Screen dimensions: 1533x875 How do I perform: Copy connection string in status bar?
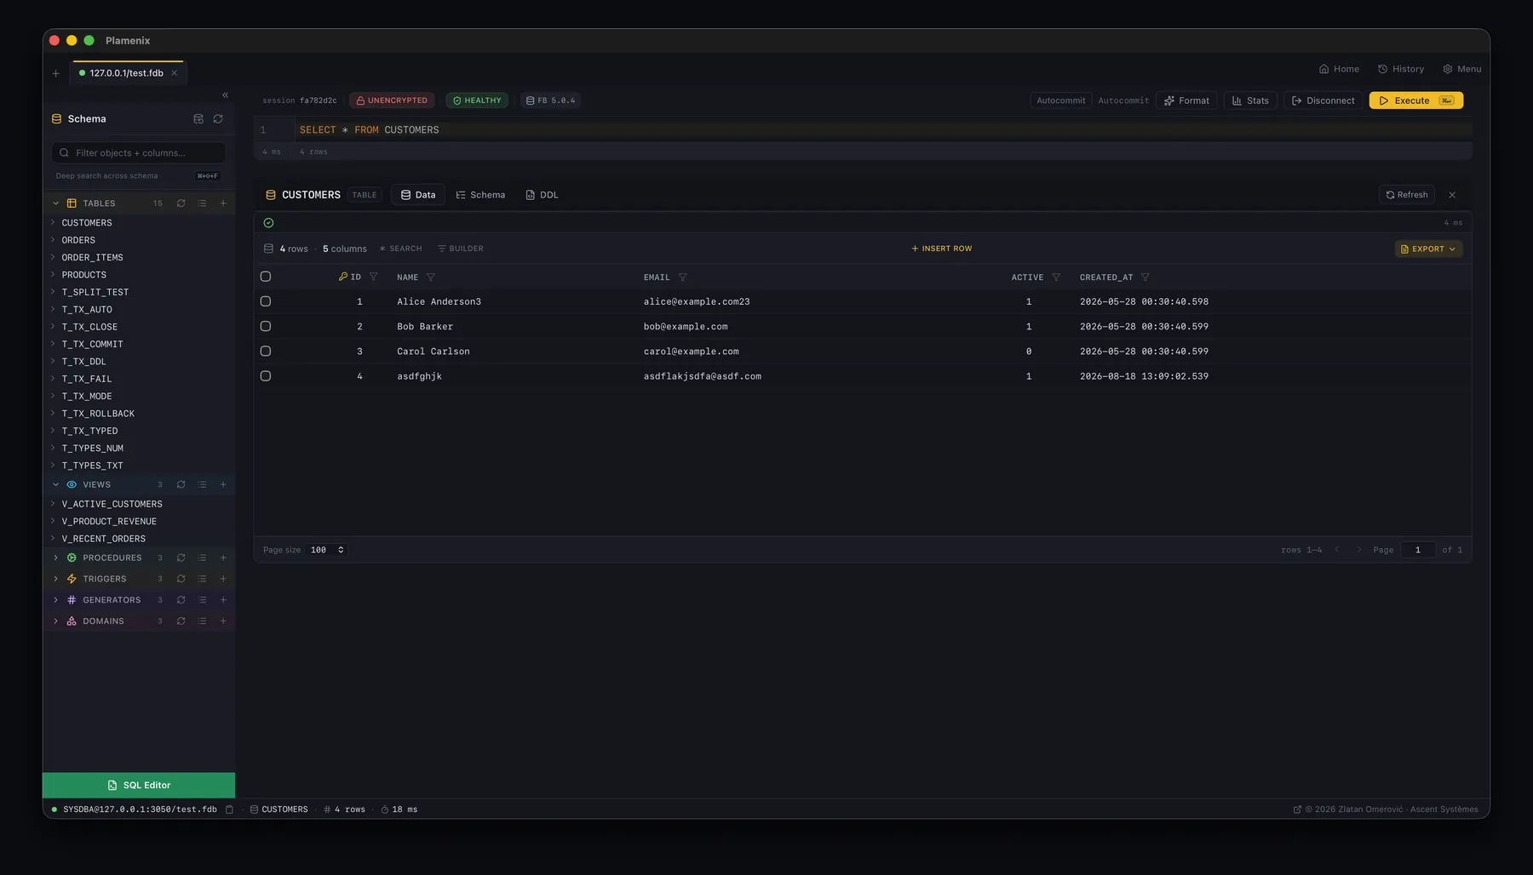click(229, 809)
